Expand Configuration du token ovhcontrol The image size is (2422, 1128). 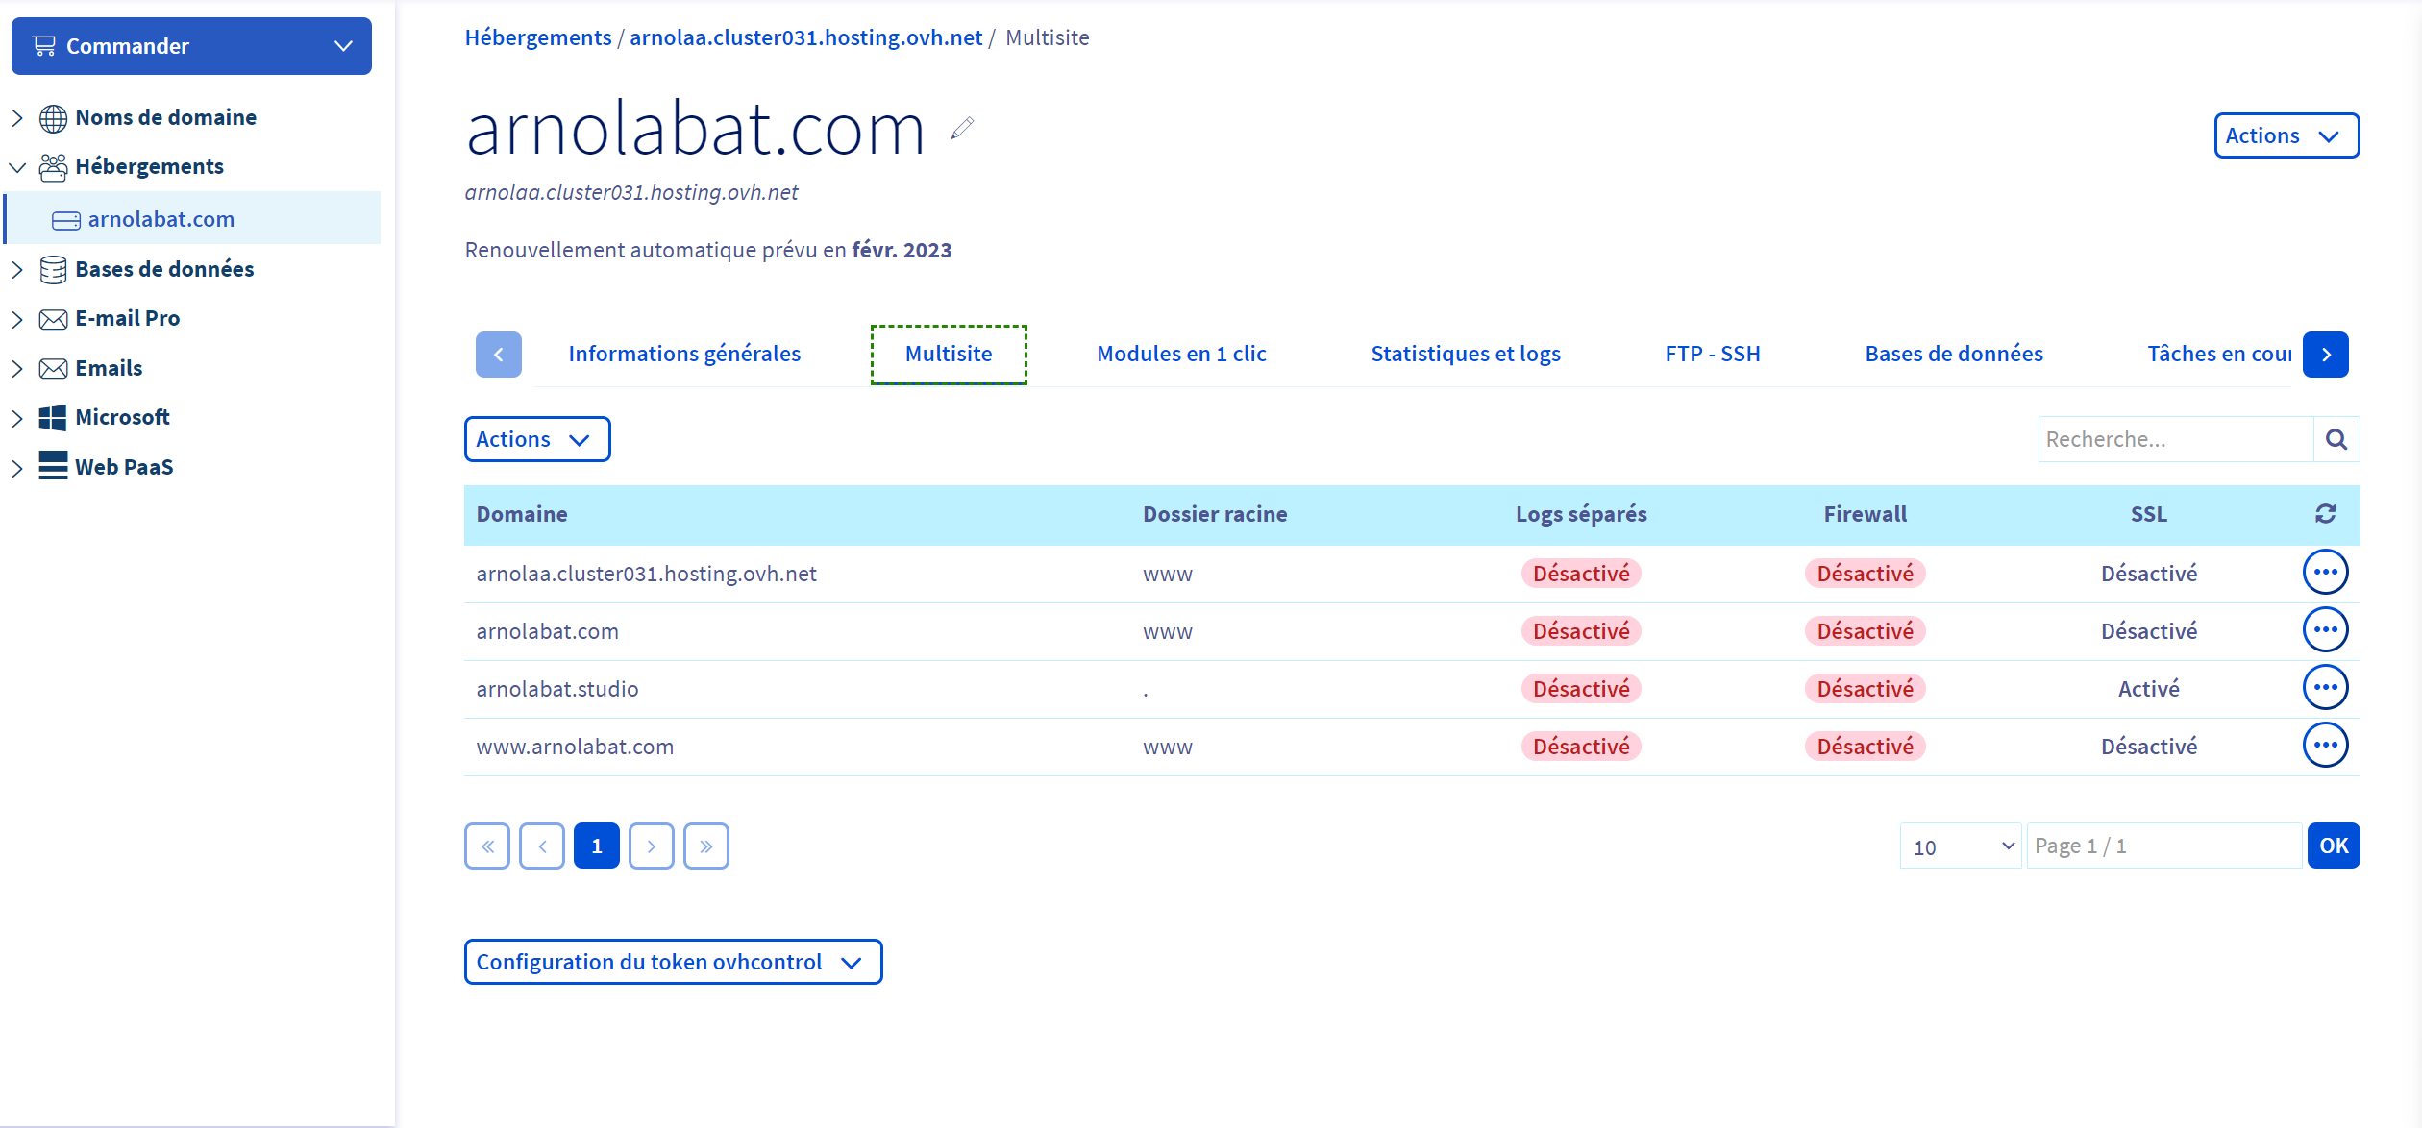pyautogui.click(x=673, y=962)
